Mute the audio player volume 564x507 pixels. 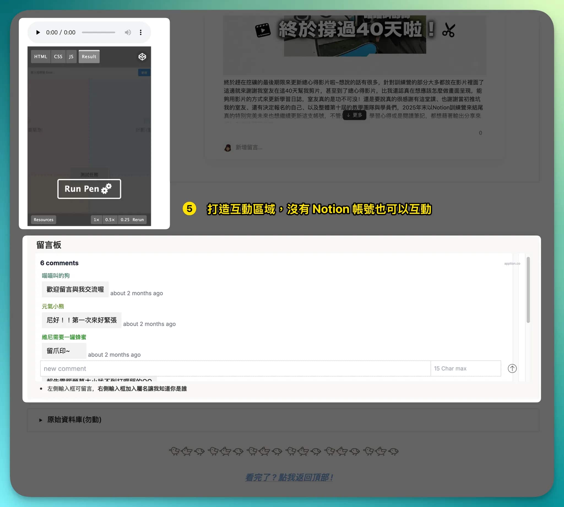(x=128, y=32)
